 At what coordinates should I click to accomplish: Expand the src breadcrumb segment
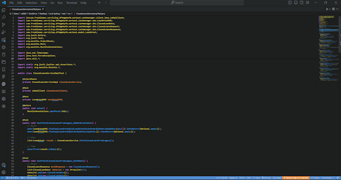point(69,13)
